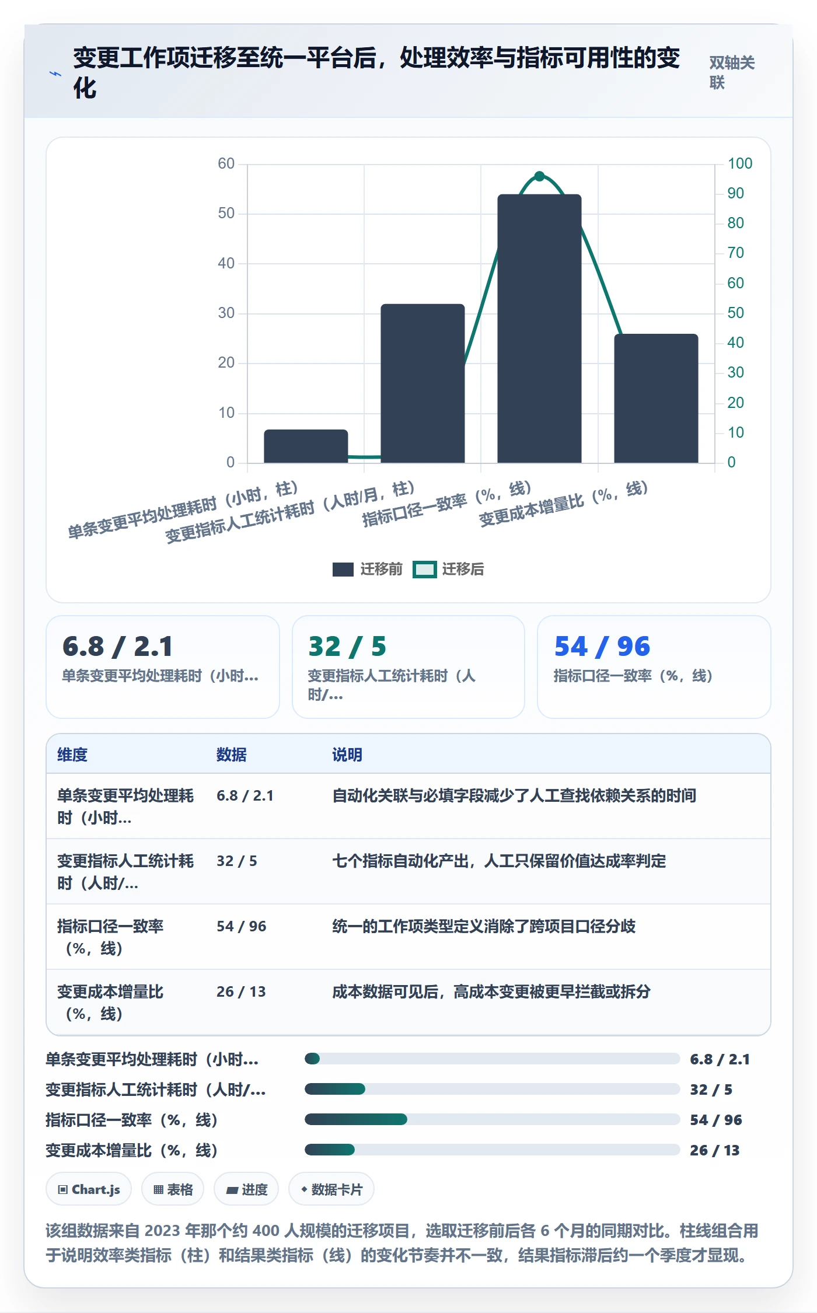
Task: Open the 32 / 5 stat card
Action: (408, 667)
